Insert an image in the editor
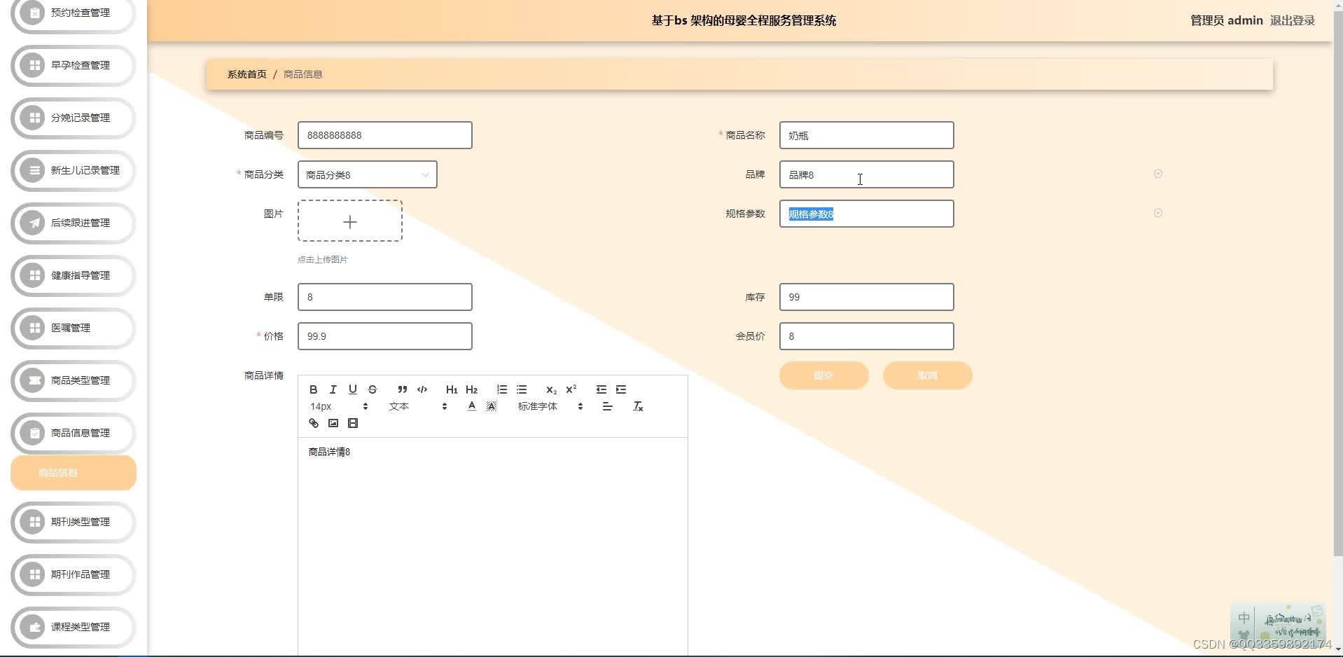Image resolution: width=1343 pixels, height=657 pixels. (x=333, y=423)
